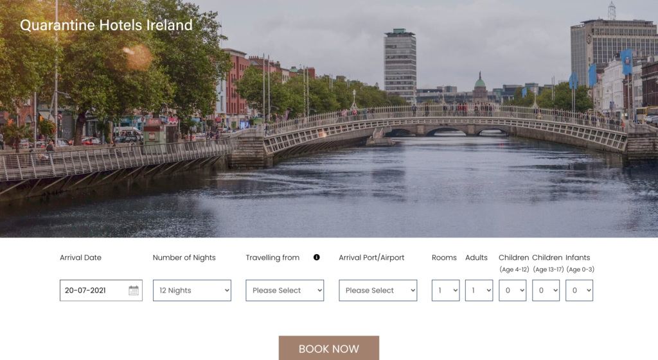The image size is (658, 360).
Task: Open the Children Age 4-12 dropdown
Action: [512, 291]
